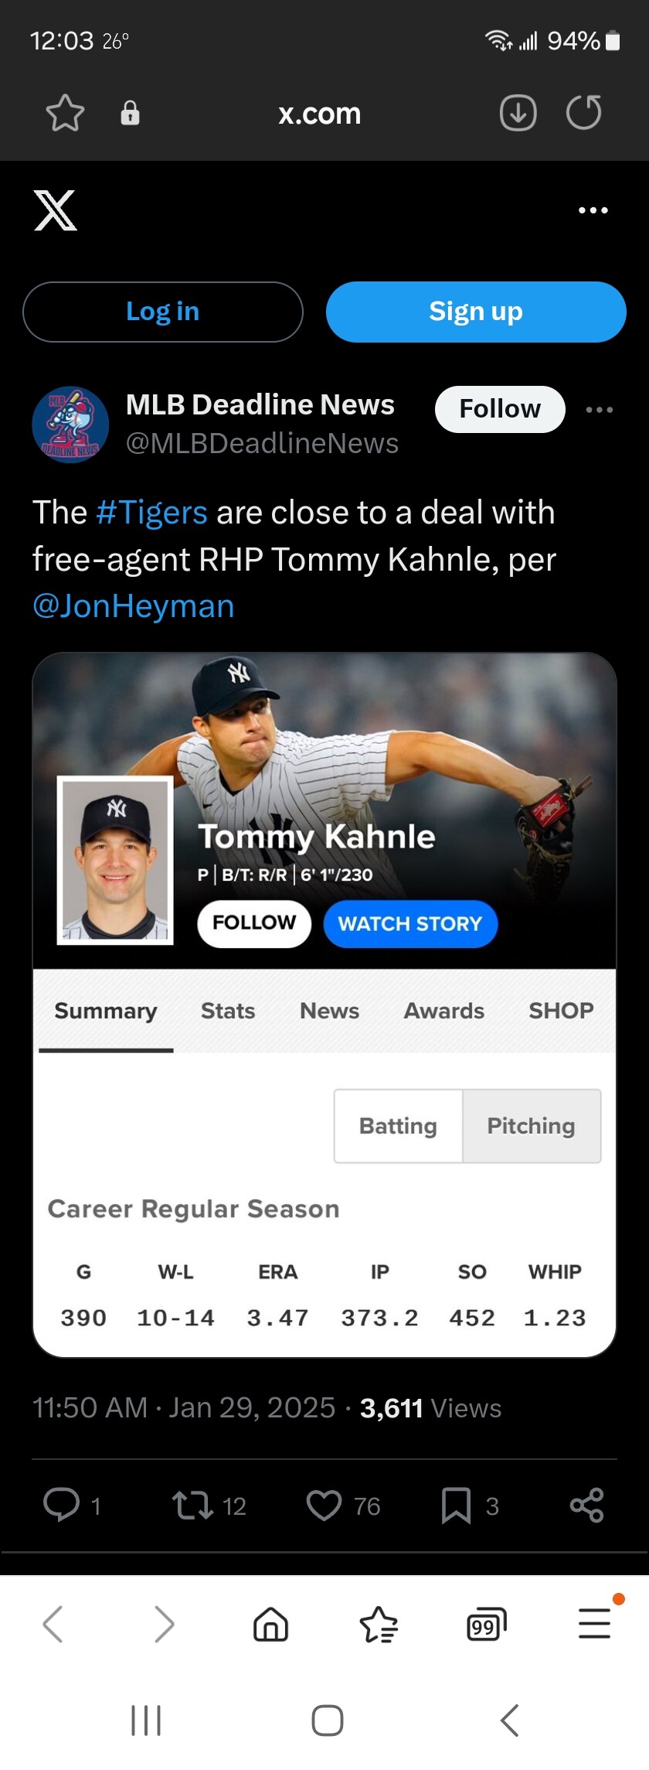Open browser tabs switcher showing 99

[x=486, y=1624]
